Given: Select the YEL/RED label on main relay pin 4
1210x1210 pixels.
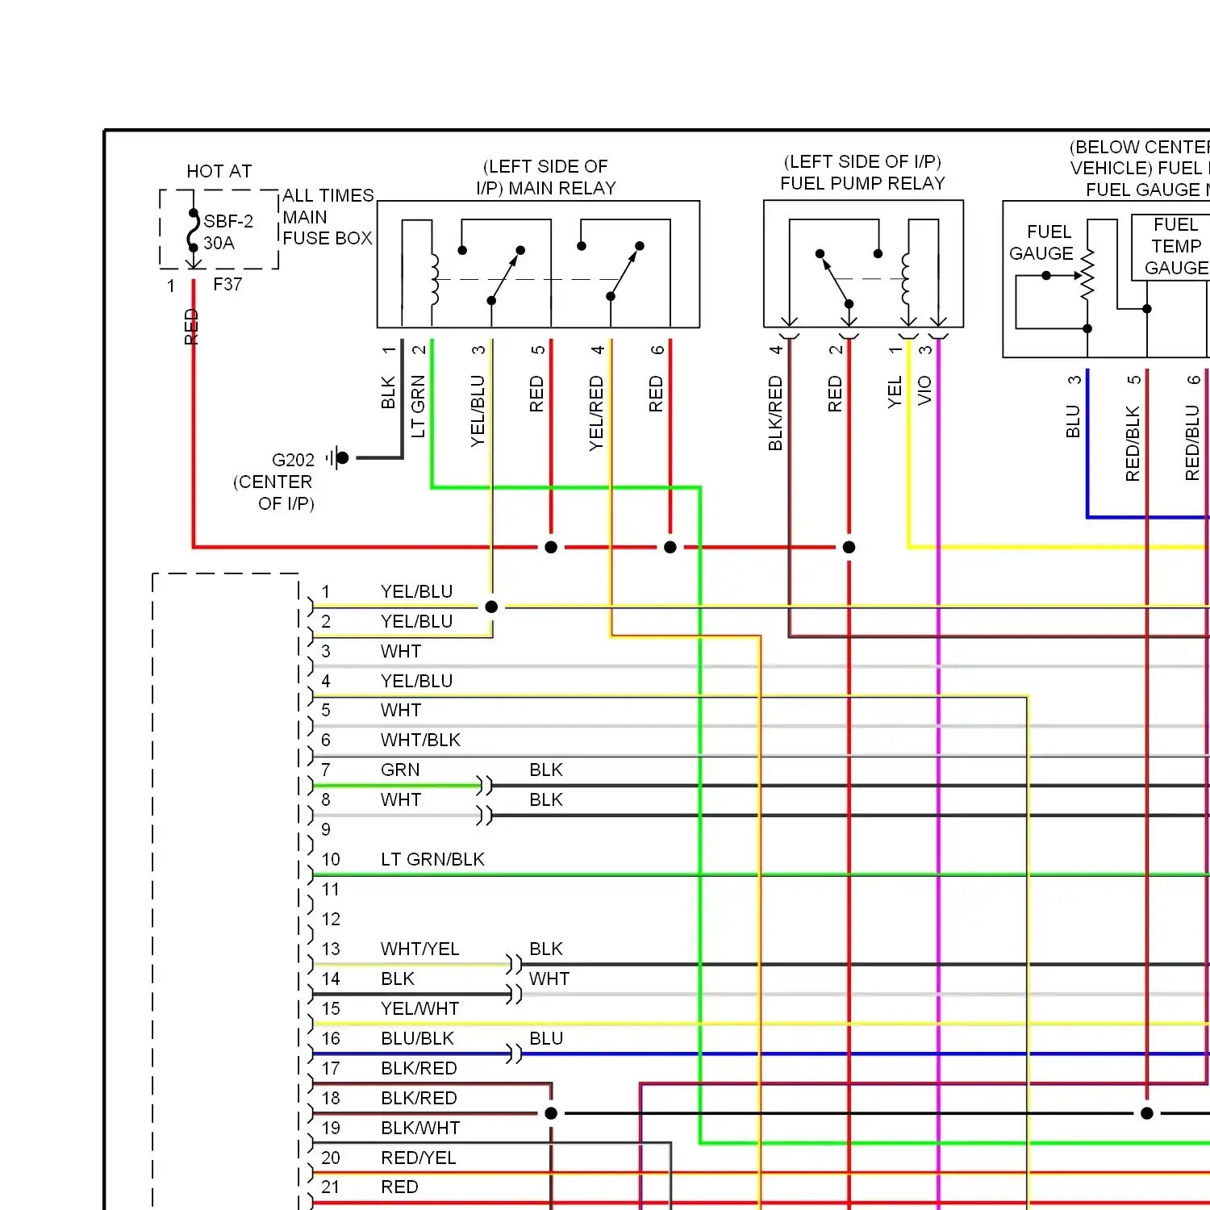Looking at the screenshot, I should click(596, 412).
